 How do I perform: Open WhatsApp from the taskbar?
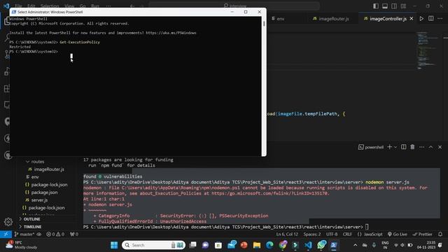pos(321,245)
